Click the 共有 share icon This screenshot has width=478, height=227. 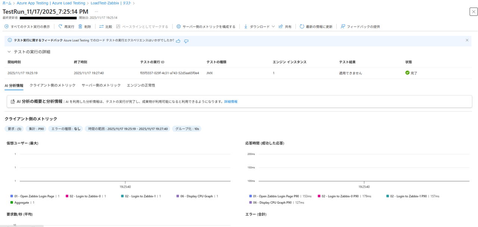[280, 27]
